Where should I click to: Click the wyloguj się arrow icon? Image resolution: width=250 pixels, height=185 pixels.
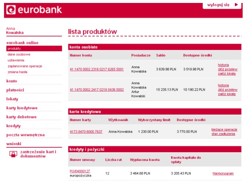coord(236,5)
